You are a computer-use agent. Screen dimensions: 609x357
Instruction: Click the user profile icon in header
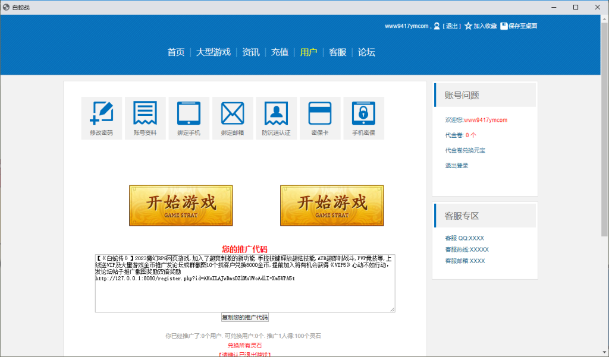[437, 26]
